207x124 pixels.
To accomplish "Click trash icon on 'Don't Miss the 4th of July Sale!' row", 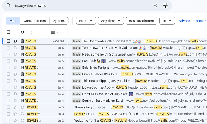I will [22, 94].
